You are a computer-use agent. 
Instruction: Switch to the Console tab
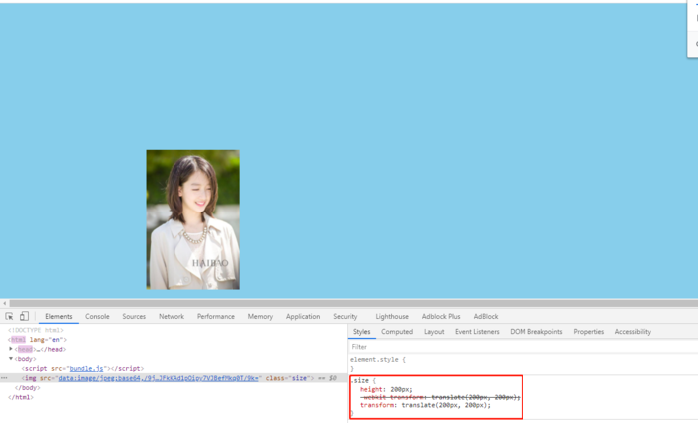point(97,316)
